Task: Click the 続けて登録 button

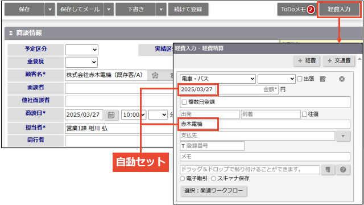Action: (188, 9)
